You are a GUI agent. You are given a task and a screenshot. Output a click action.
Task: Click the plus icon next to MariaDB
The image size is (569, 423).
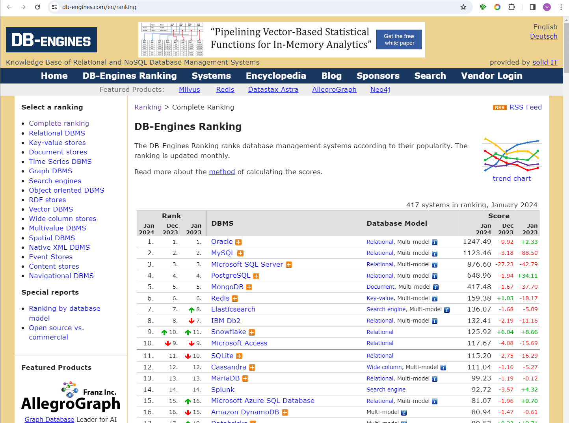[245, 378]
